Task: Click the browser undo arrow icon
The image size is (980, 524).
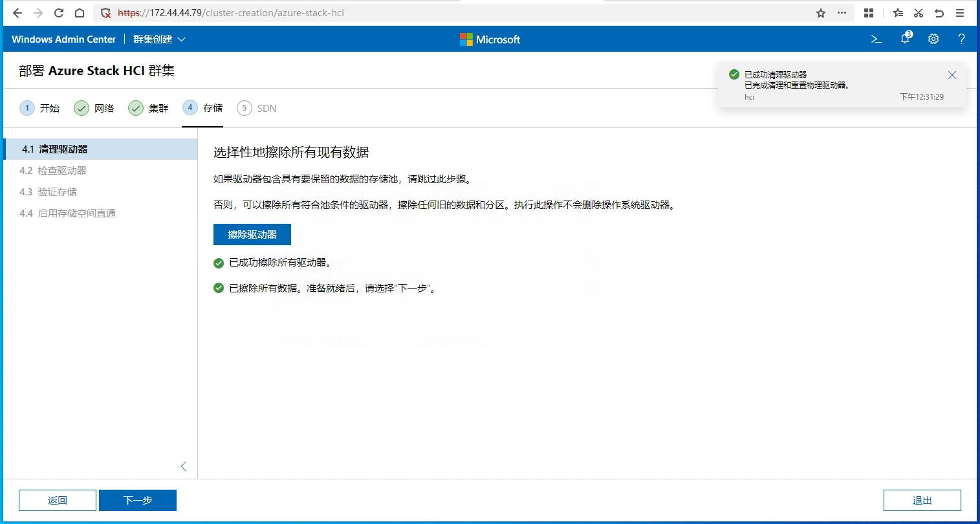Action: 939,13
